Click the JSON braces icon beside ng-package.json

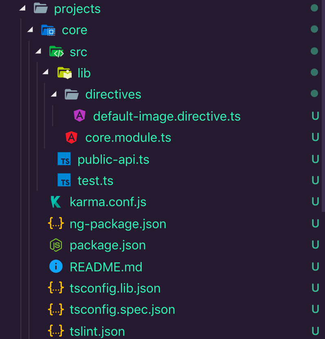pyautogui.click(x=56, y=223)
